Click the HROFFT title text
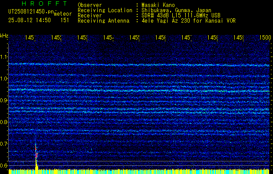The height and width of the screenshot is (174, 273). [x=44, y=3]
